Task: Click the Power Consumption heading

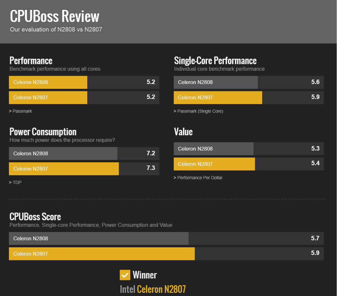Action: pyautogui.click(x=43, y=132)
